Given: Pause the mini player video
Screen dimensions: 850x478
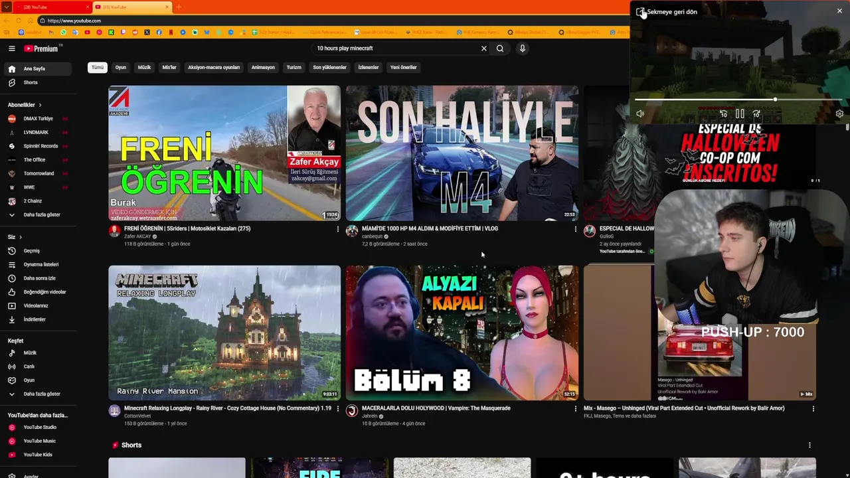Looking at the screenshot, I should pos(740,114).
